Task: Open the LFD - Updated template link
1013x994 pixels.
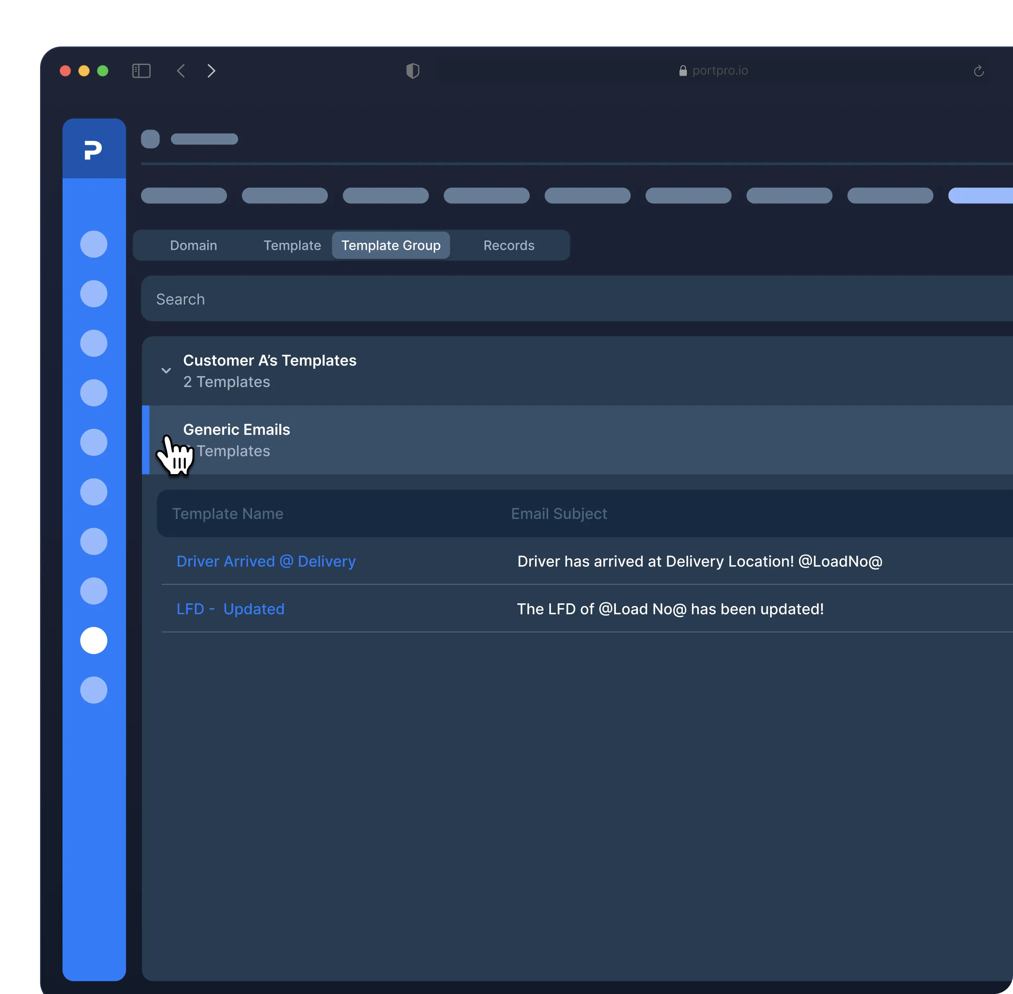Action: [230, 609]
